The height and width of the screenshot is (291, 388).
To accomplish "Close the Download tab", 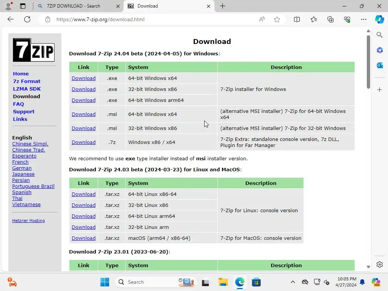I will point(209,6).
